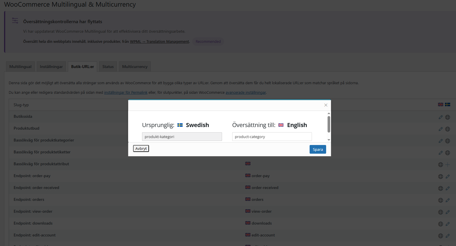Viewport: 456px width, 246px height.
Task: Click pencil icon in Endpoint: order-pay row
Action: 448,177
